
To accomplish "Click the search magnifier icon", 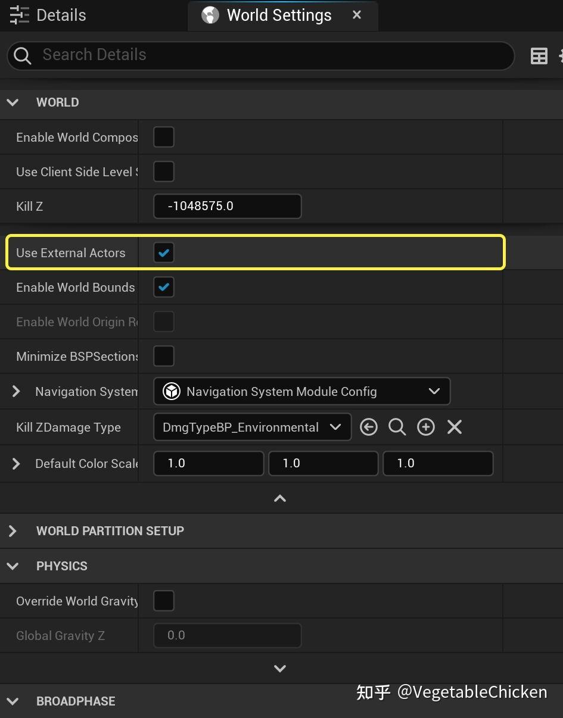I will (23, 56).
